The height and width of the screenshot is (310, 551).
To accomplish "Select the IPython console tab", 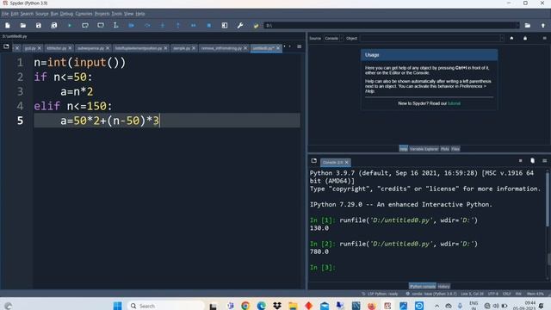I will point(423,287).
